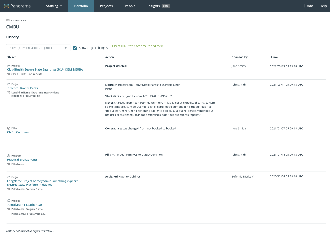This screenshot has width=330, height=244.
Task: Click the 2020/12/04 05:29:18 UTC timestamp
Action: [x=286, y=176]
